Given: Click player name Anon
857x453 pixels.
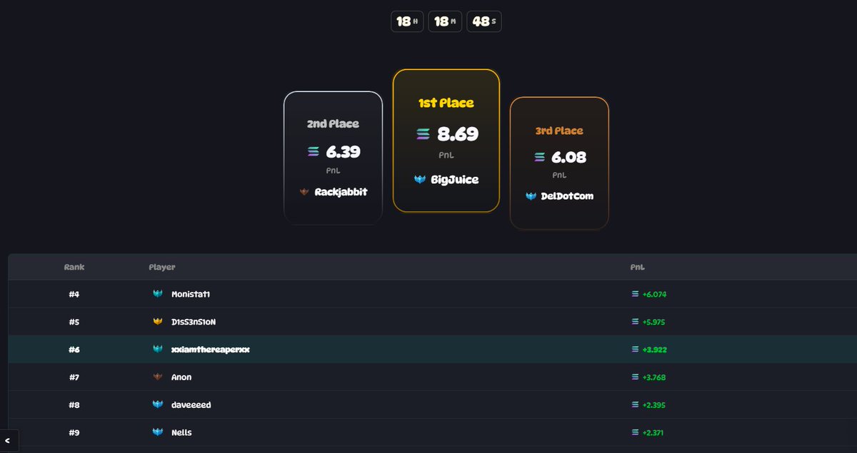Looking at the screenshot, I should click(x=181, y=377).
